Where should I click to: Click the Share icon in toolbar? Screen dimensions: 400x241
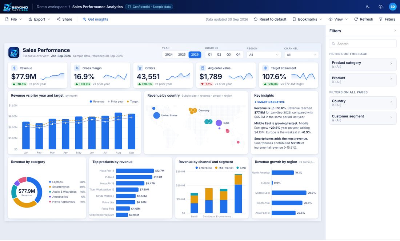(x=59, y=19)
